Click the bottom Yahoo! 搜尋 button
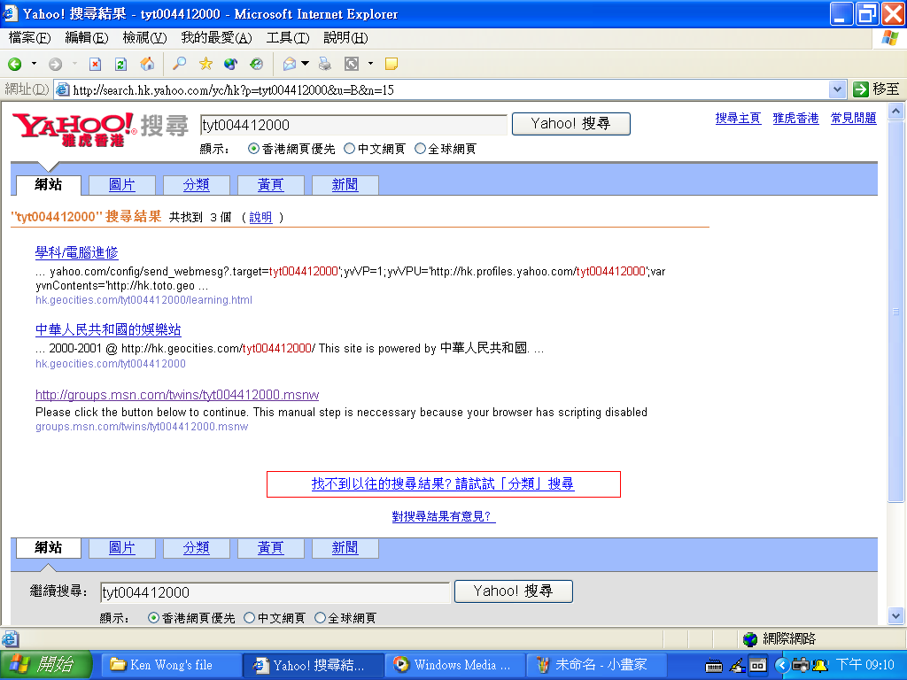The image size is (907, 680). tap(514, 591)
